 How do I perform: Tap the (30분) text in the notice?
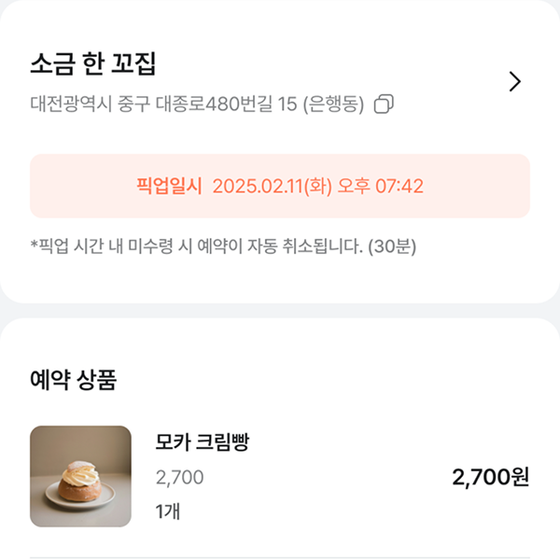[392, 246]
